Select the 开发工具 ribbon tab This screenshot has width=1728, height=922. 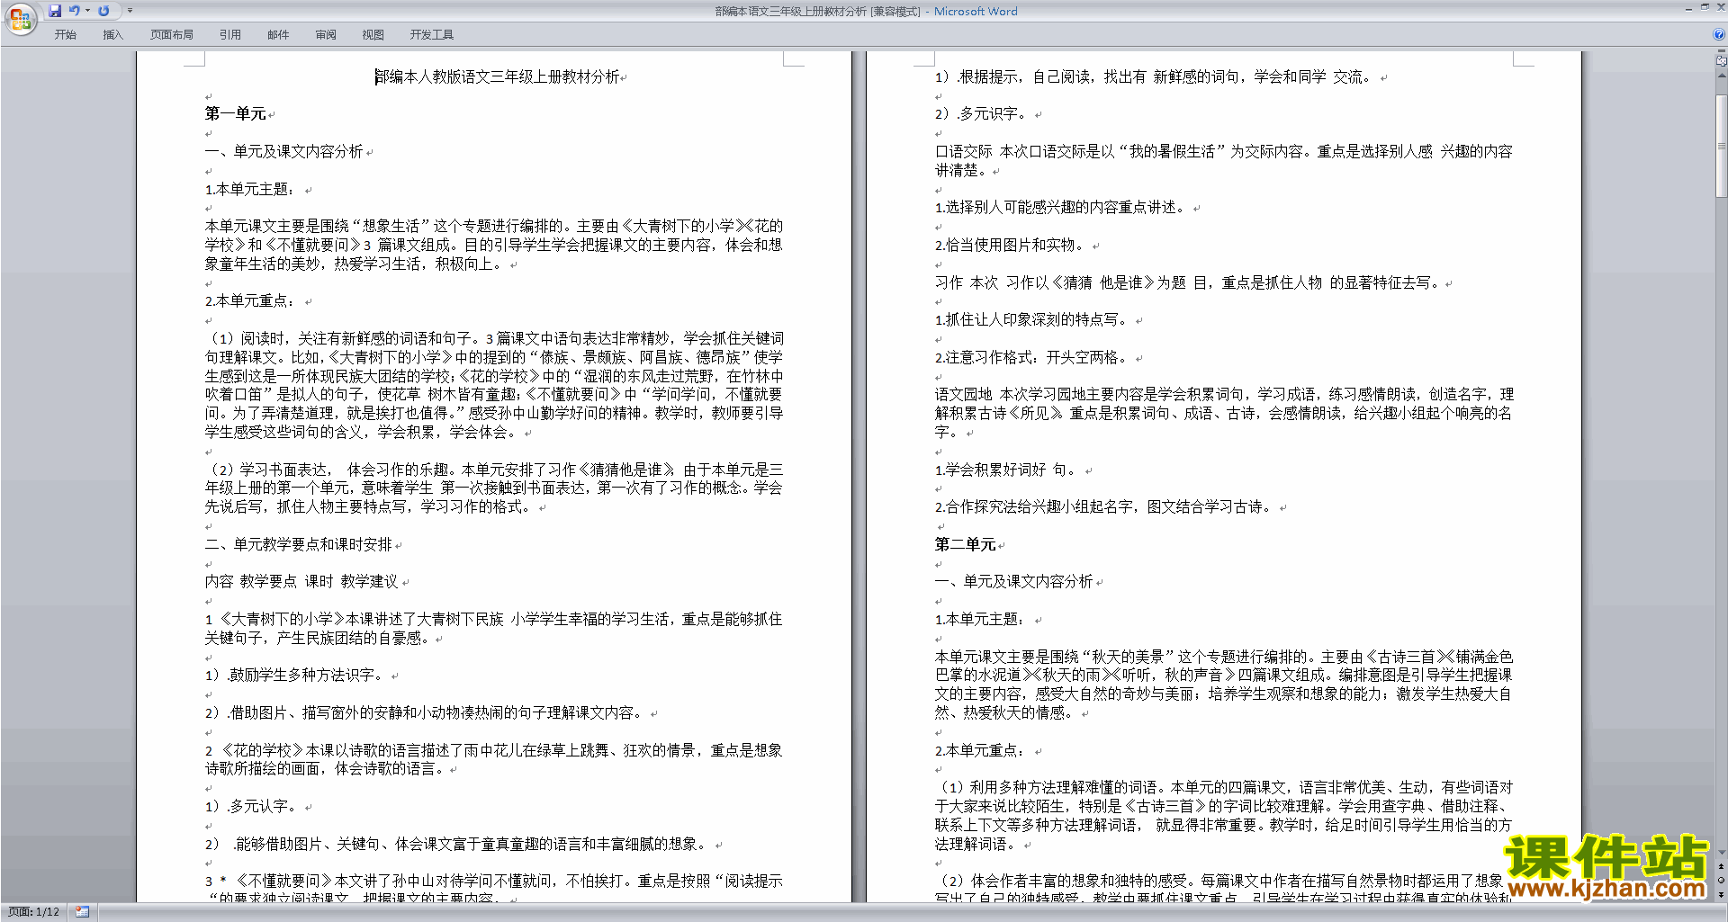[432, 35]
